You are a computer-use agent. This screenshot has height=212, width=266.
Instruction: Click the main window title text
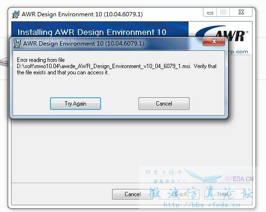[82, 14]
